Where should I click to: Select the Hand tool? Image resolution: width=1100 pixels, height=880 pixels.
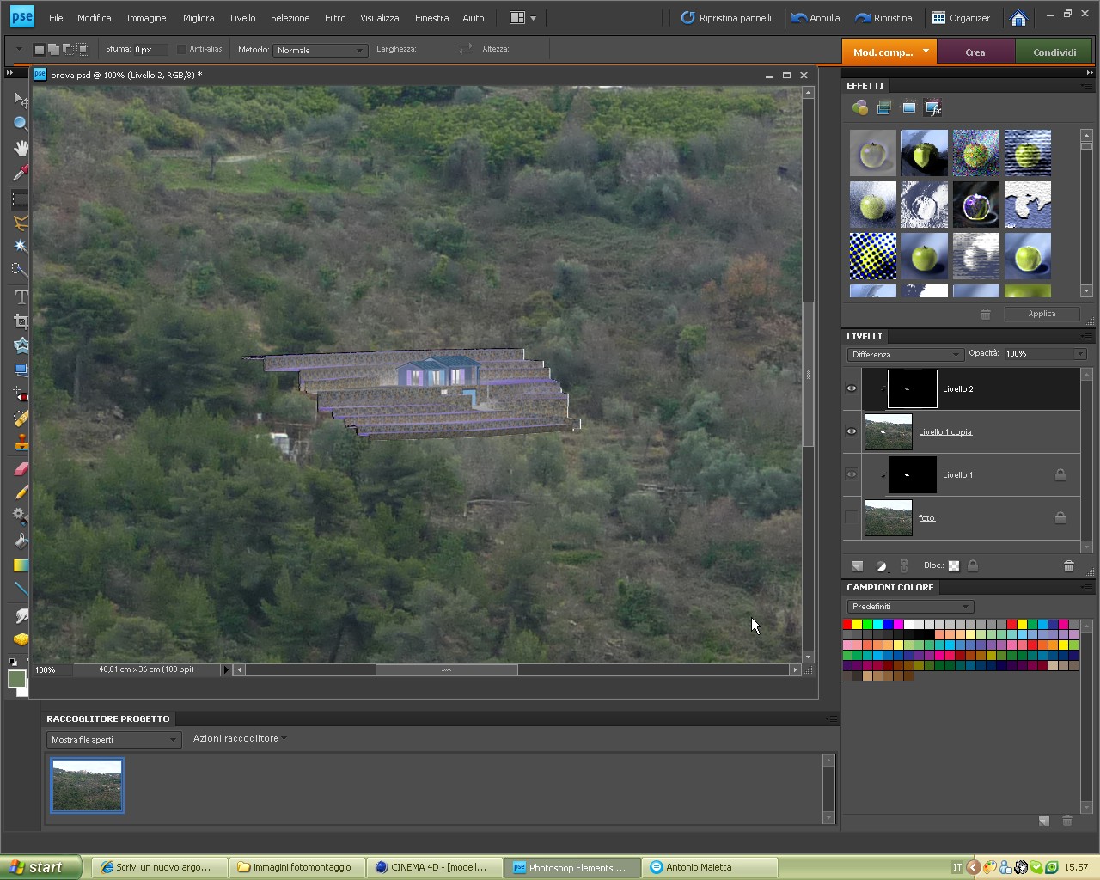click(20, 148)
